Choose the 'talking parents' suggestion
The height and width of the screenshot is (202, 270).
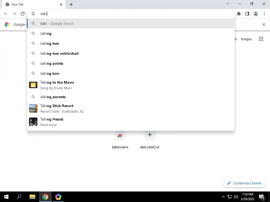point(131,97)
